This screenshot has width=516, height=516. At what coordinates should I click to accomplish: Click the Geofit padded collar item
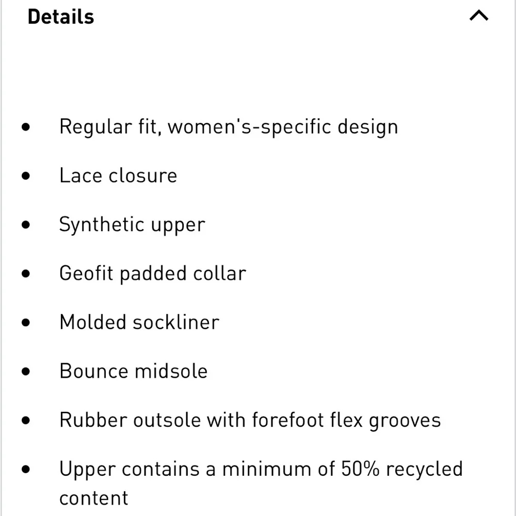[x=153, y=273]
